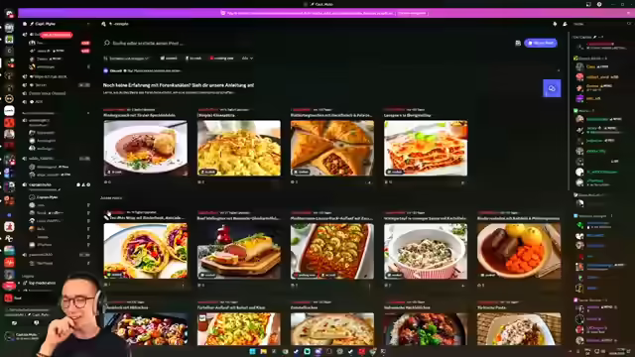Screen dimensions: 635x357
Task: Click the left voice panel icon above the user avatar
Action: coord(15,322)
